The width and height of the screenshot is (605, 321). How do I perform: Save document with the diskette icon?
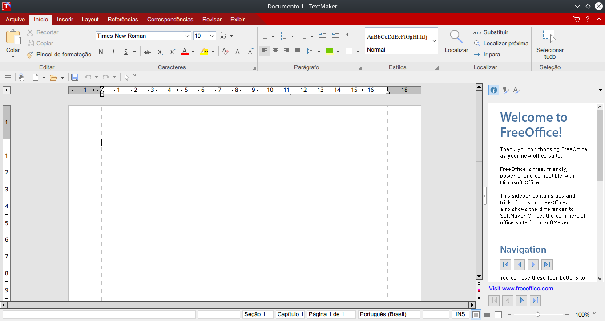pyautogui.click(x=75, y=77)
